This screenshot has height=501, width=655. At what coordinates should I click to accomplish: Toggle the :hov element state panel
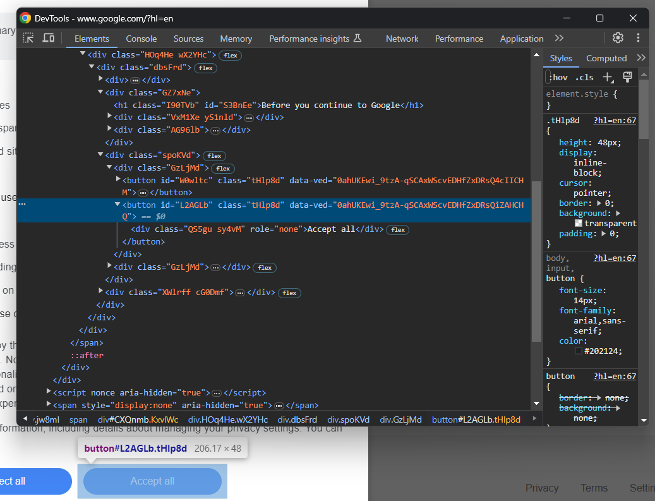[x=558, y=77]
